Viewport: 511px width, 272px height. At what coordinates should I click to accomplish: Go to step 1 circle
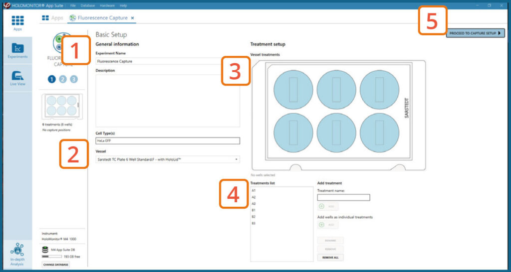tap(51, 79)
